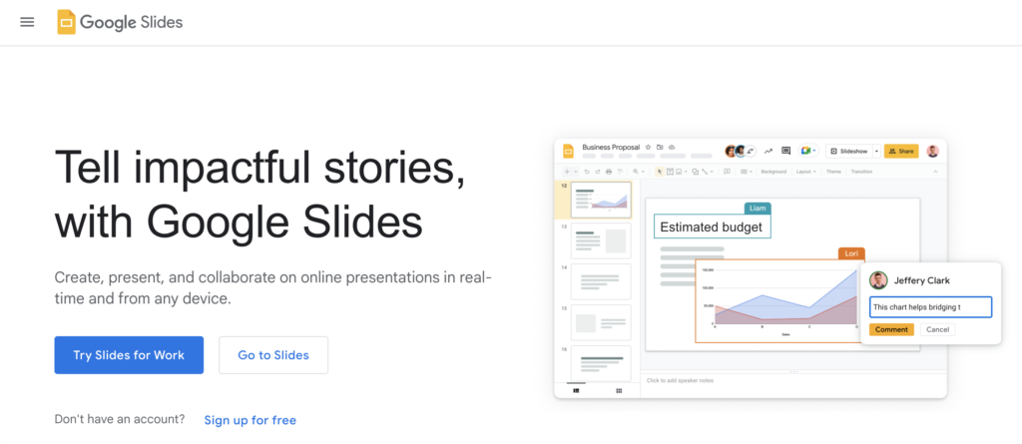Click the shape tool icon
The image size is (1022, 444).
[695, 172]
